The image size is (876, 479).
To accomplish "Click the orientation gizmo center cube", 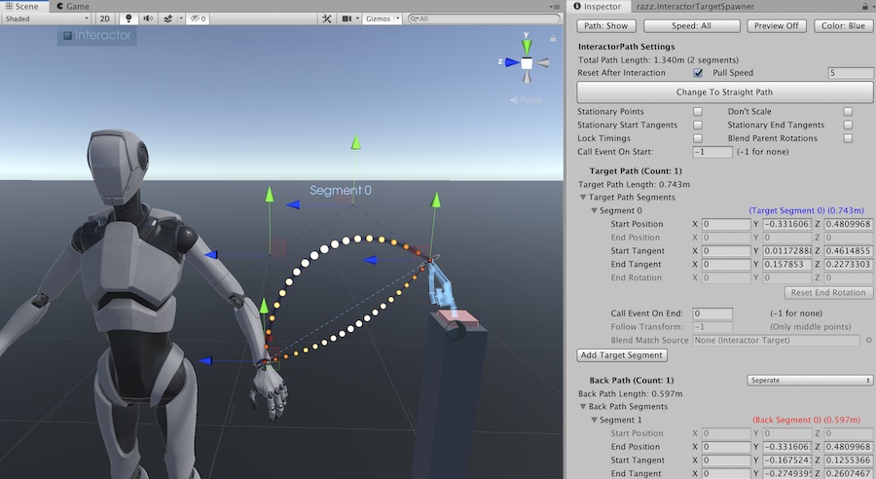I will click(527, 64).
